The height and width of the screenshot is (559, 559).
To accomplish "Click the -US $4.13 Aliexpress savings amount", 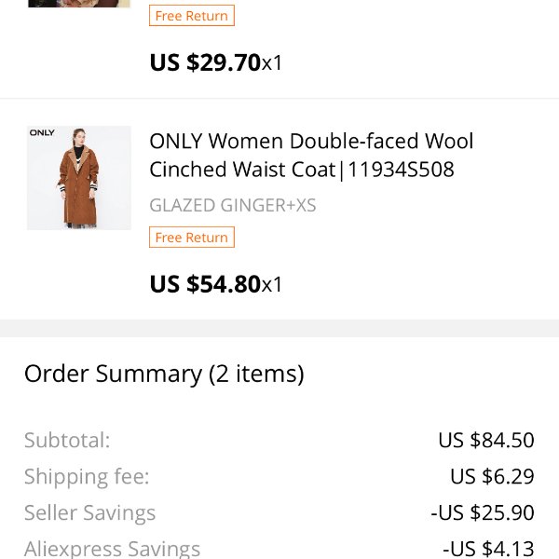I will pos(488,549).
